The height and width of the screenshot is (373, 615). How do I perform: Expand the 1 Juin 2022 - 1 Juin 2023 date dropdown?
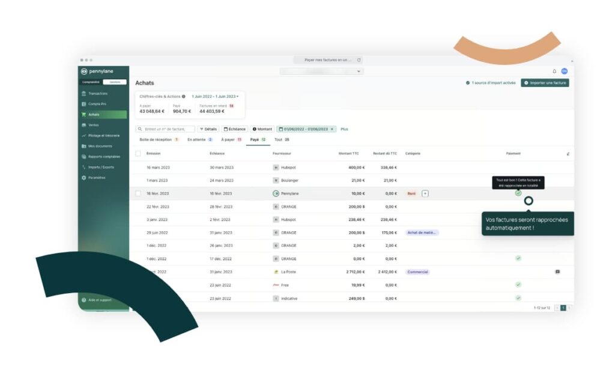[x=215, y=96]
